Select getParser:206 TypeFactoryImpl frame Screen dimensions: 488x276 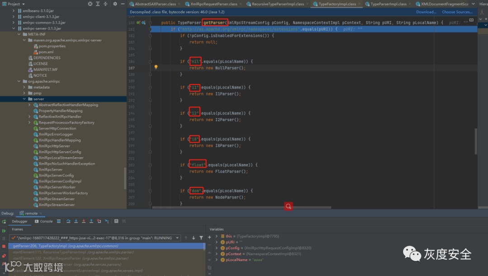(106, 246)
